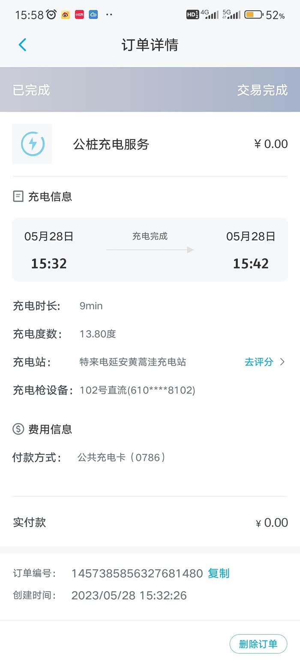300x668 pixels.
Task: Tap the 公桩充电服务 title
Action: pyautogui.click(x=111, y=144)
